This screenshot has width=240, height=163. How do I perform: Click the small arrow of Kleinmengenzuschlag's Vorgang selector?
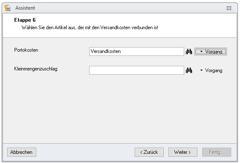click(201, 70)
